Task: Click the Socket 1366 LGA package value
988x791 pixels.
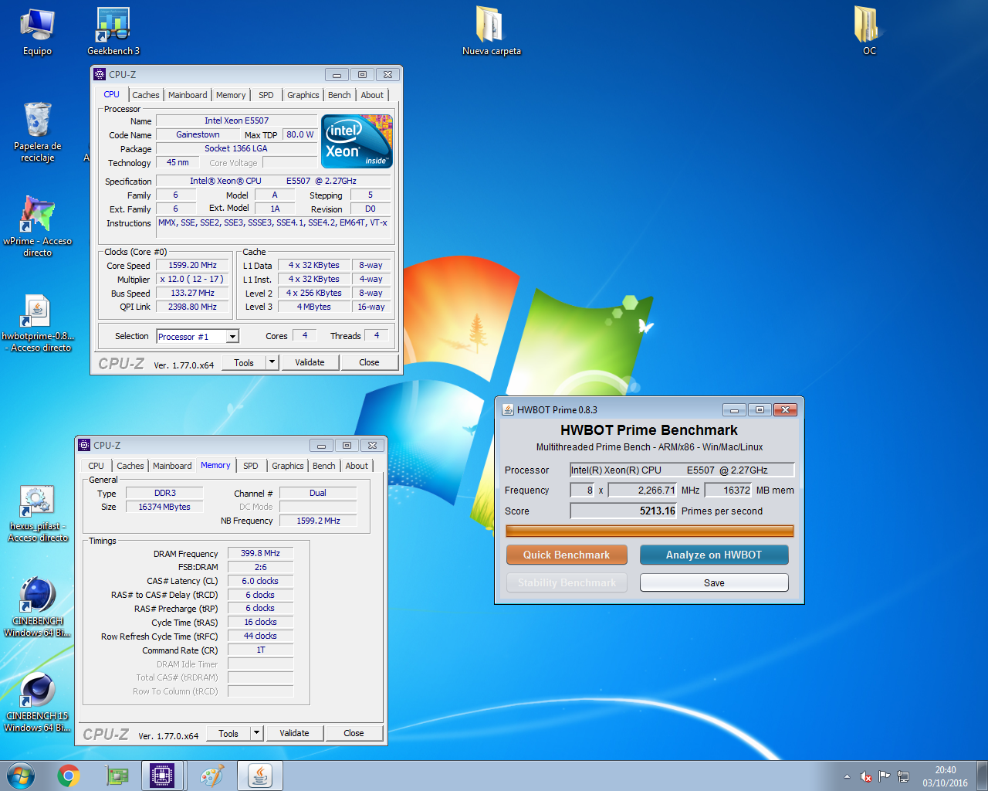Action: pyautogui.click(x=236, y=148)
